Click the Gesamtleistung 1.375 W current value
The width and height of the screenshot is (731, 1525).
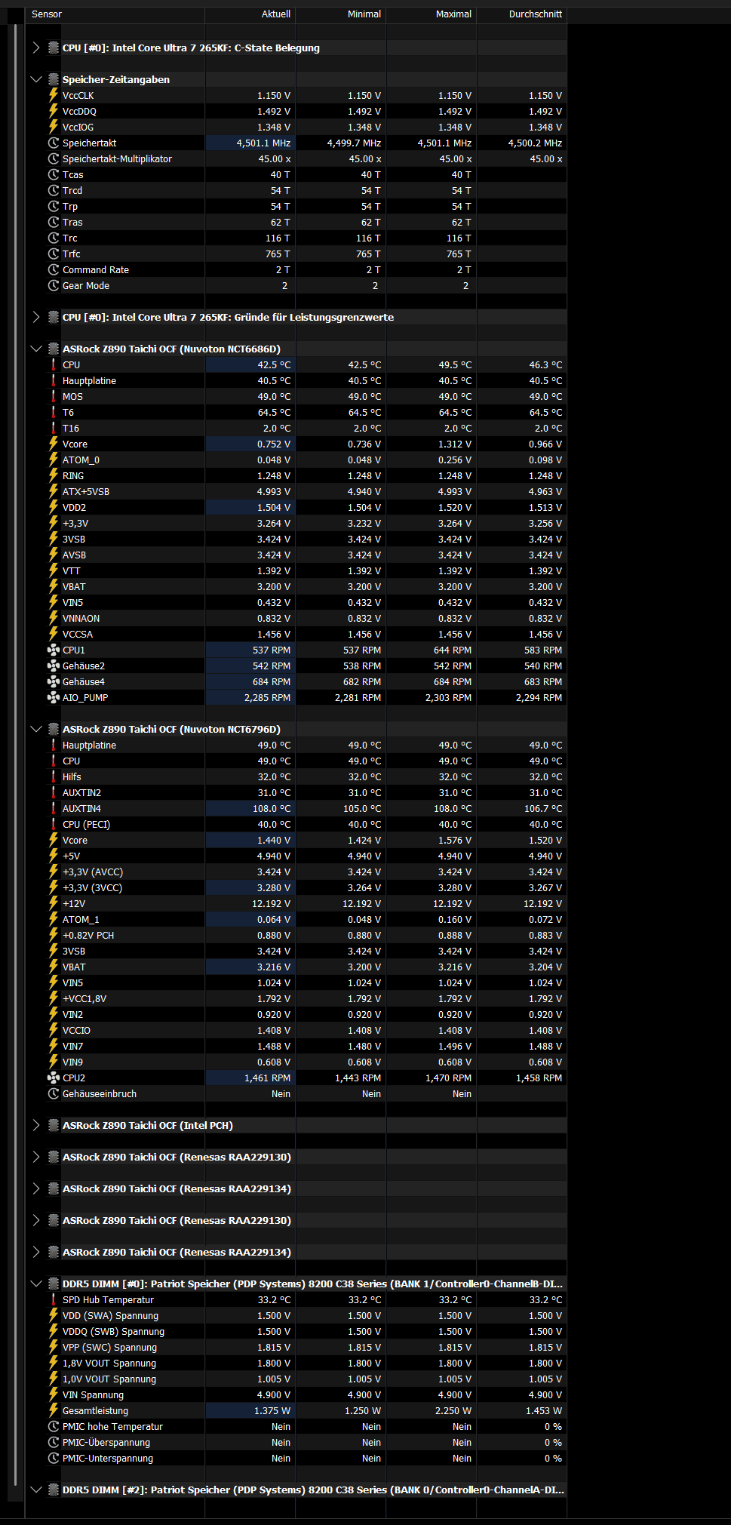pyautogui.click(x=272, y=1410)
